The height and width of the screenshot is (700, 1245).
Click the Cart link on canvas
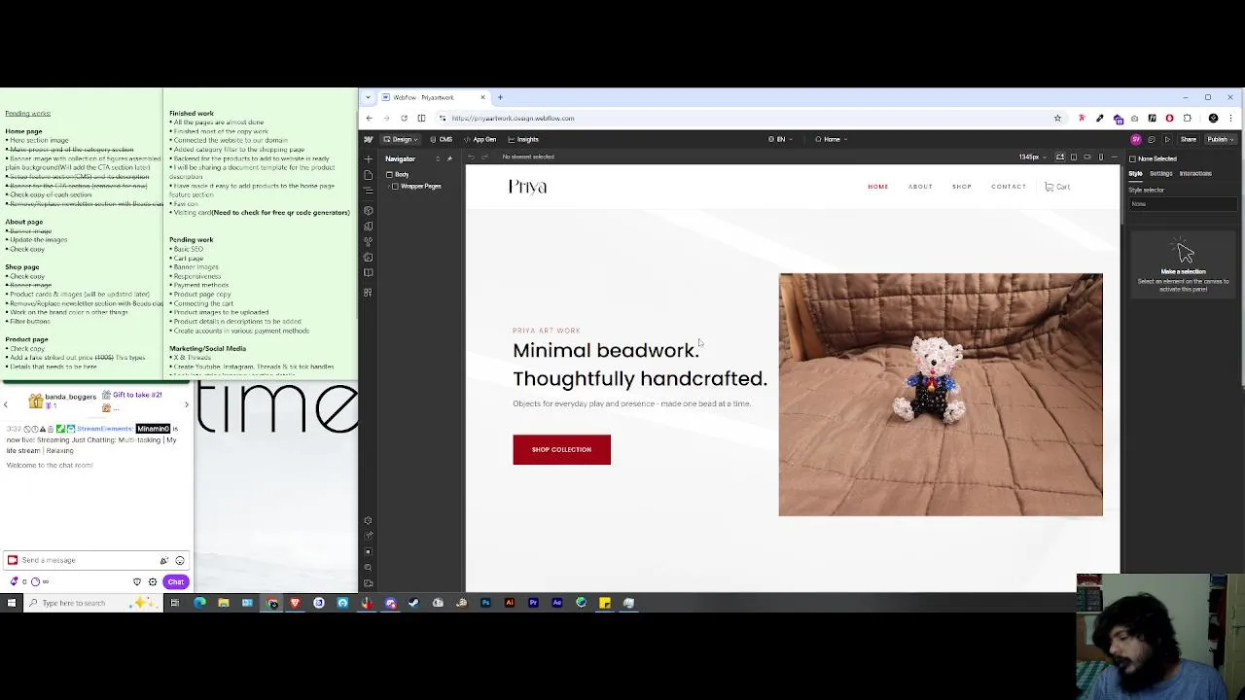click(x=1057, y=187)
